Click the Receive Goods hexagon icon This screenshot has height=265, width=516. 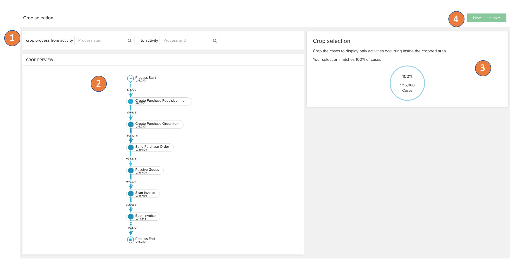[131, 171]
